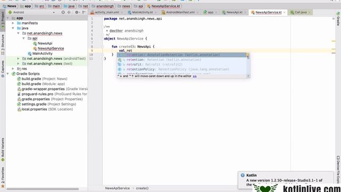The width and height of the screenshot is (341, 192).
Task: Click the Gradle Scripts elephant icon
Action: pyautogui.click(x=13, y=74)
